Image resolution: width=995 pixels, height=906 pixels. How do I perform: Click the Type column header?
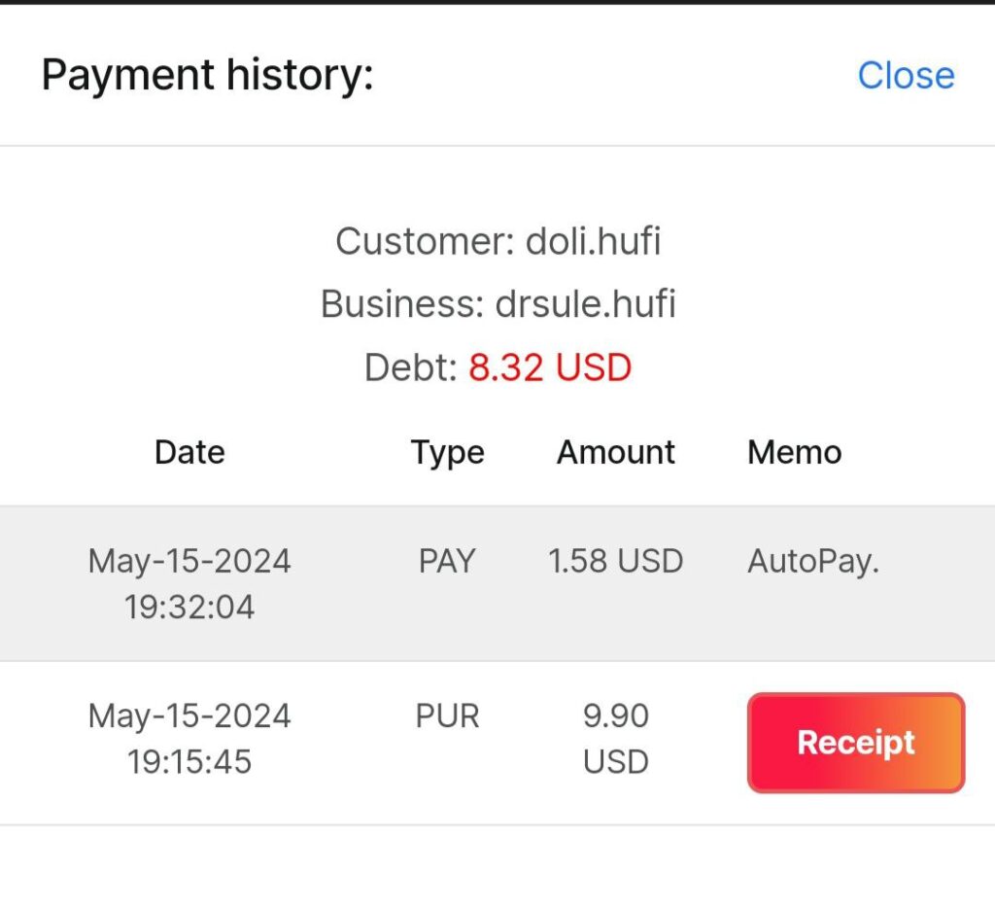point(447,452)
